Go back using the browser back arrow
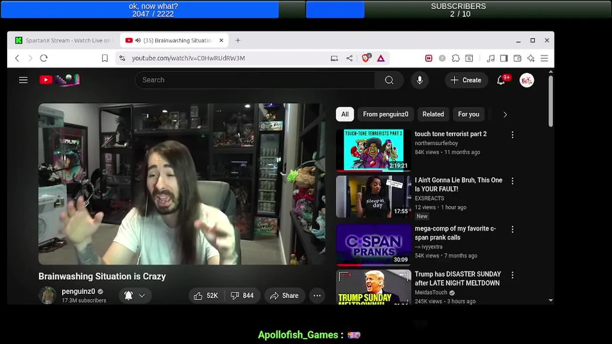Viewport: 612px width, 344px height. pos(17,58)
